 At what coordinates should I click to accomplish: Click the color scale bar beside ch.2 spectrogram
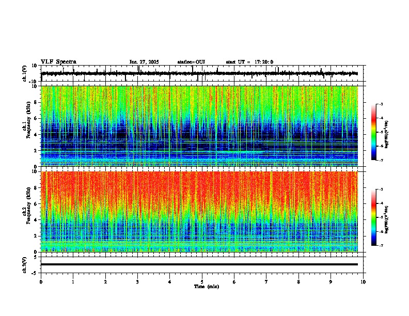coord(374,217)
